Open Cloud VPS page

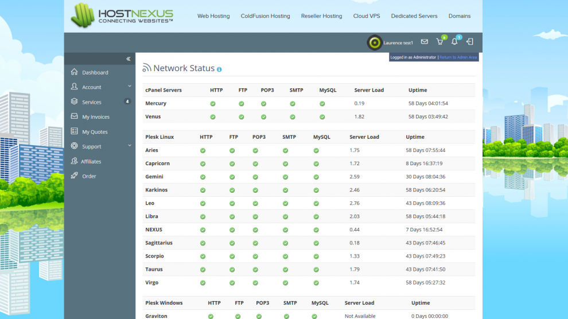coord(367,16)
